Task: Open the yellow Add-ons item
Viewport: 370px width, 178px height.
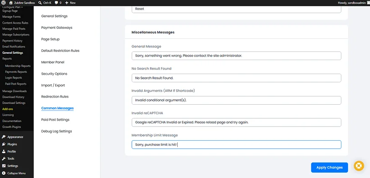Action: 8,109
